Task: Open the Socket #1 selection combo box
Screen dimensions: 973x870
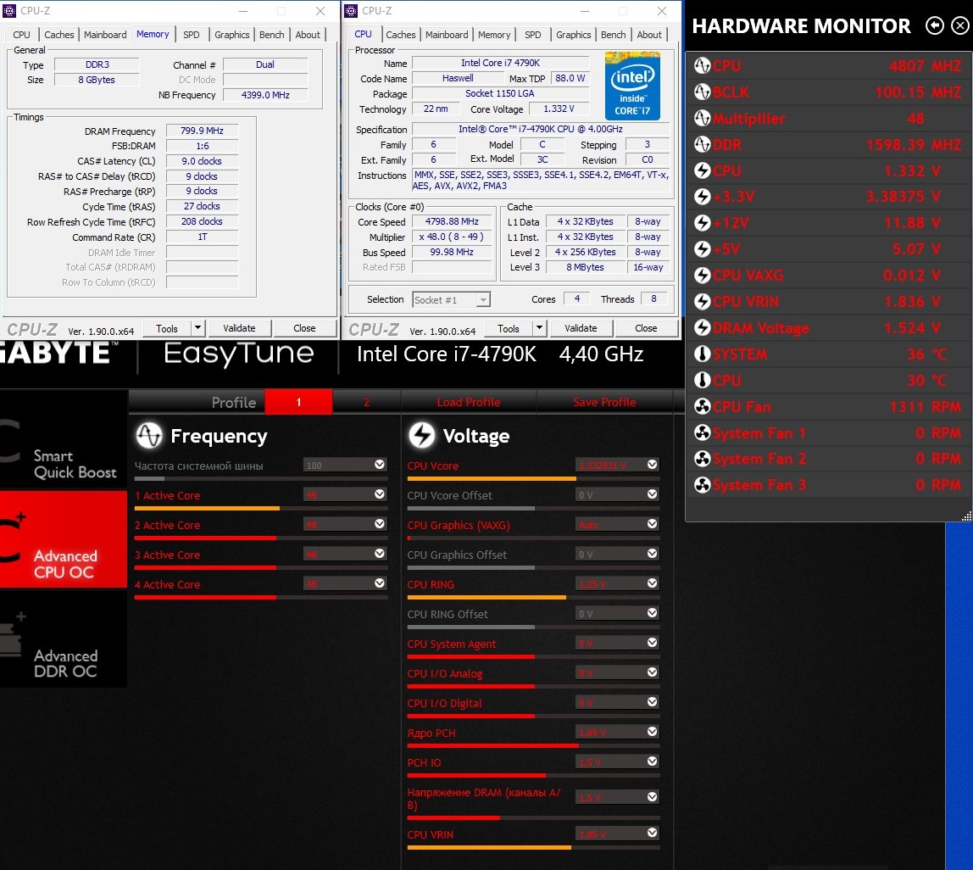Action: click(451, 300)
